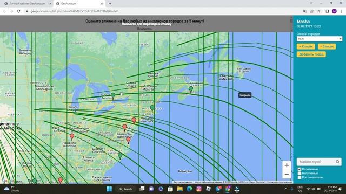
Task: Close the Личный кабинет GeoPunctum tab
Action: tap(50, 4)
